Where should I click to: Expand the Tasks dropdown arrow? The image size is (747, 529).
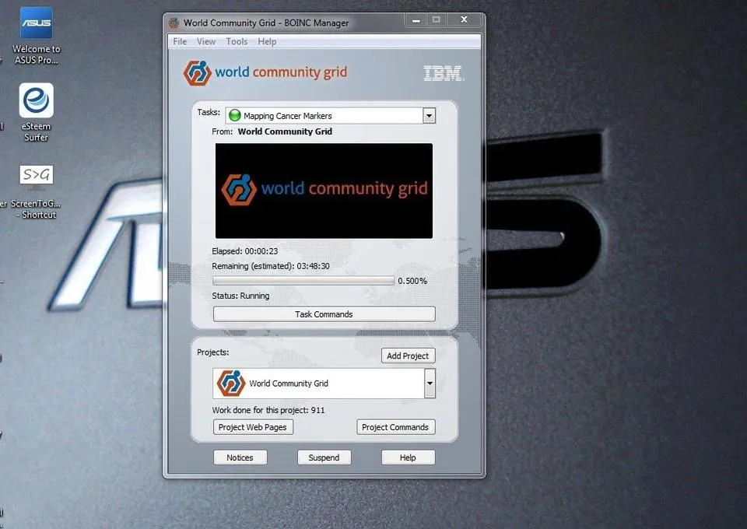pos(430,116)
